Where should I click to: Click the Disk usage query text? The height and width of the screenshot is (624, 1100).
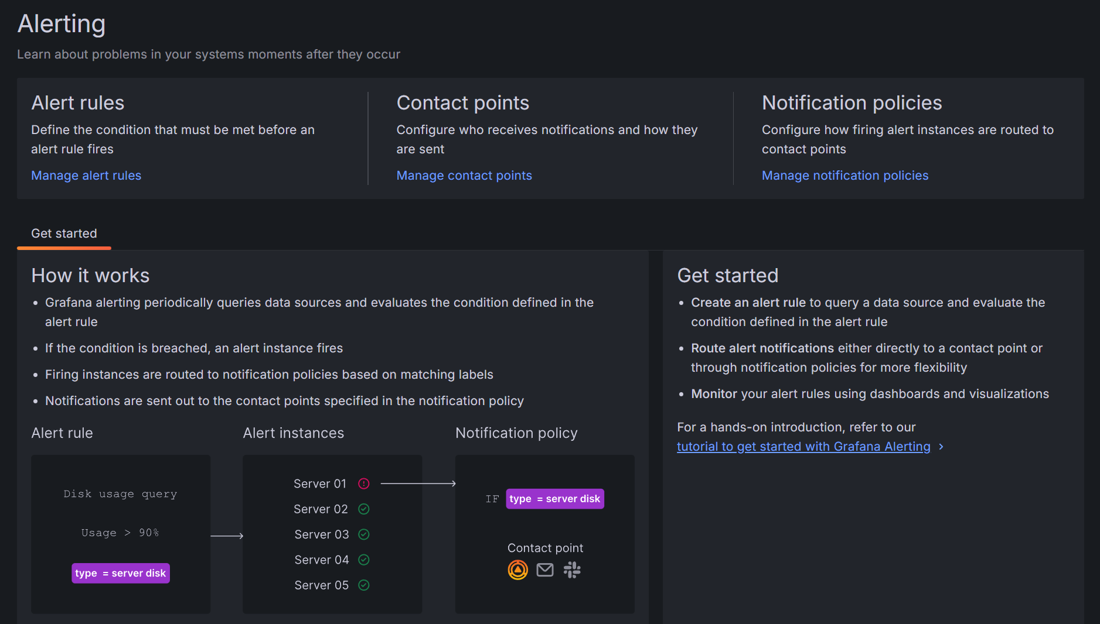120,494
